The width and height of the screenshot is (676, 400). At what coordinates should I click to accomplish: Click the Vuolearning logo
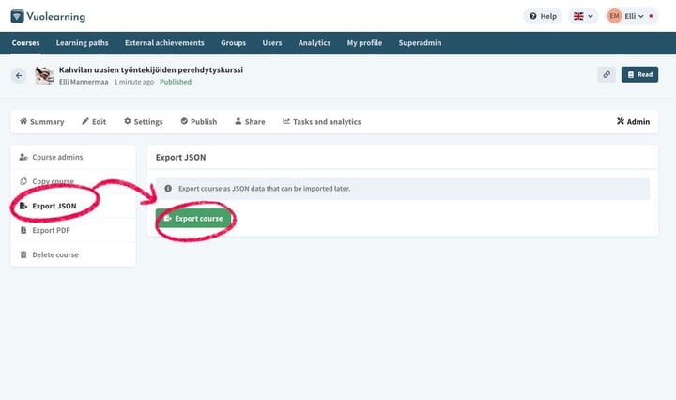[48, 16]
